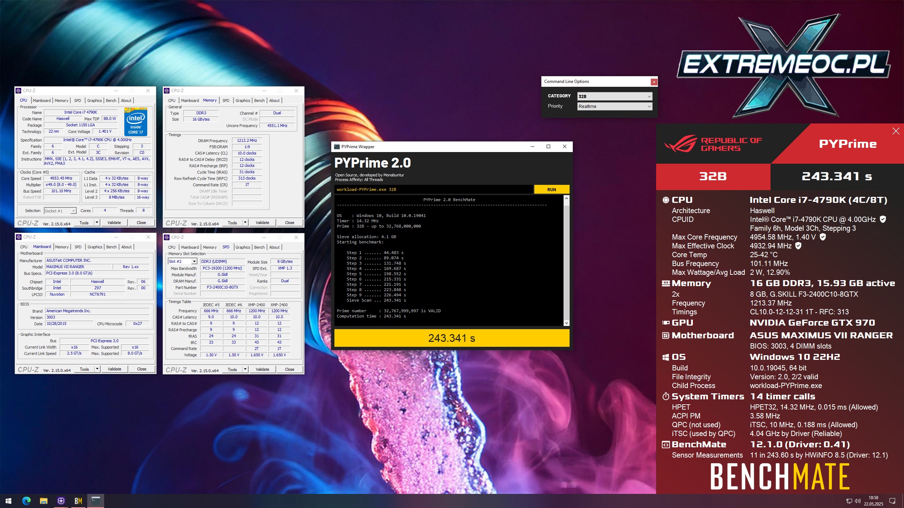Click Validate in the CPU tab window

[x=114, y=223]
